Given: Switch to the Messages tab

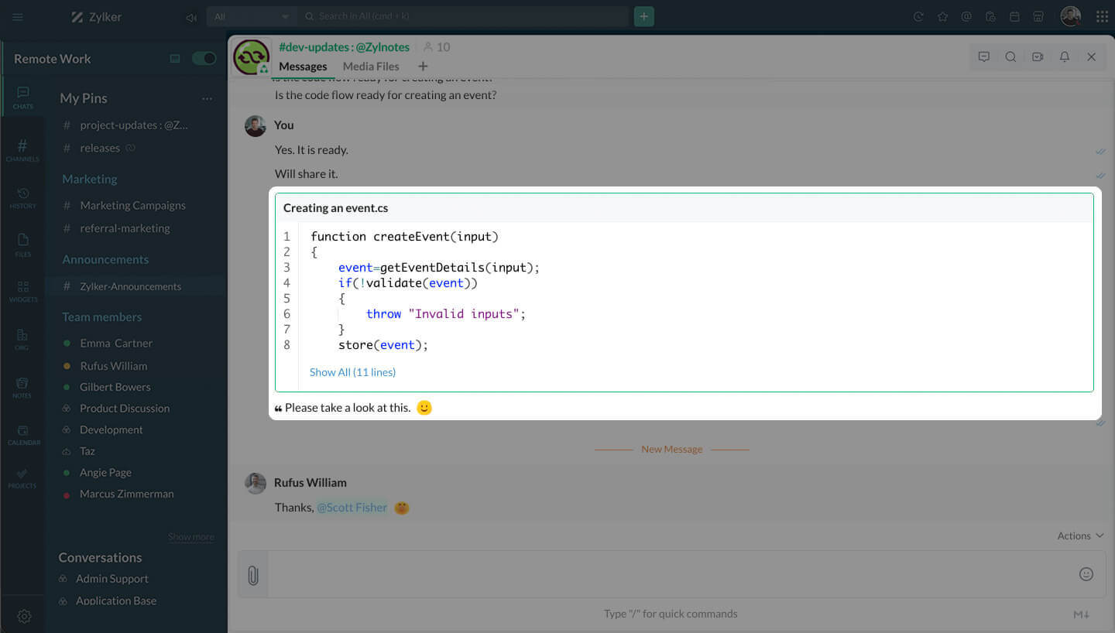Looking at the screenshot, I should 303,67.
